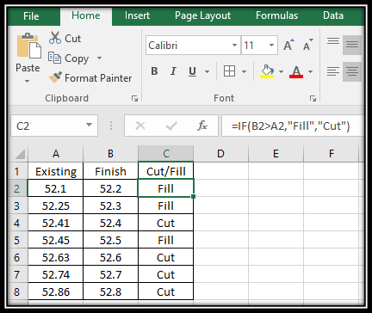Screen dimensions: 372x313
Task: Click the Decrease Font Size icon
Action: [x=307, y=45]
